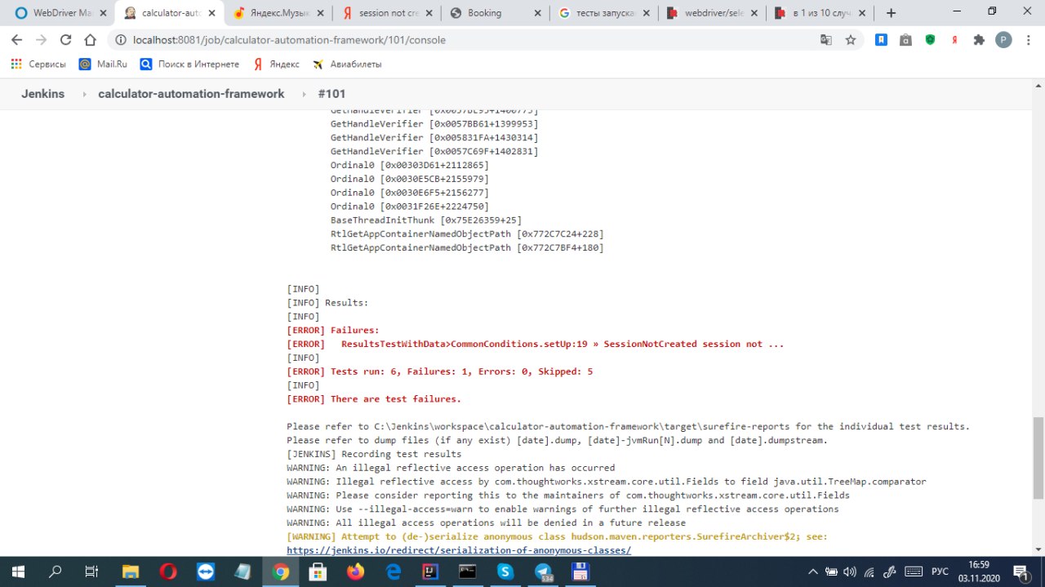This screenshot has width=1045, height=587.
Task: Click the There are test failures line
Action: [x=374, y=399]
